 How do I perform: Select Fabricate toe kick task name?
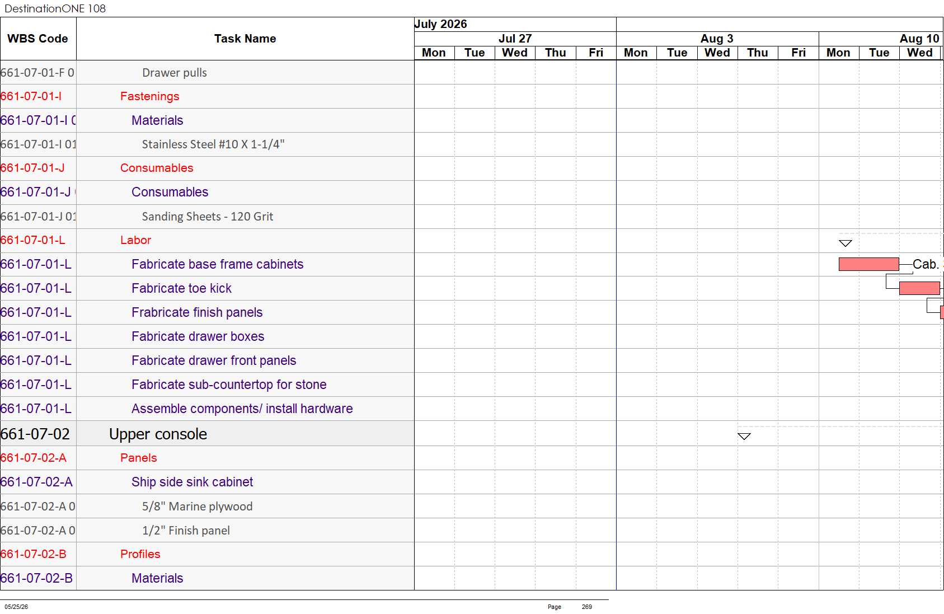pos(181,288)
